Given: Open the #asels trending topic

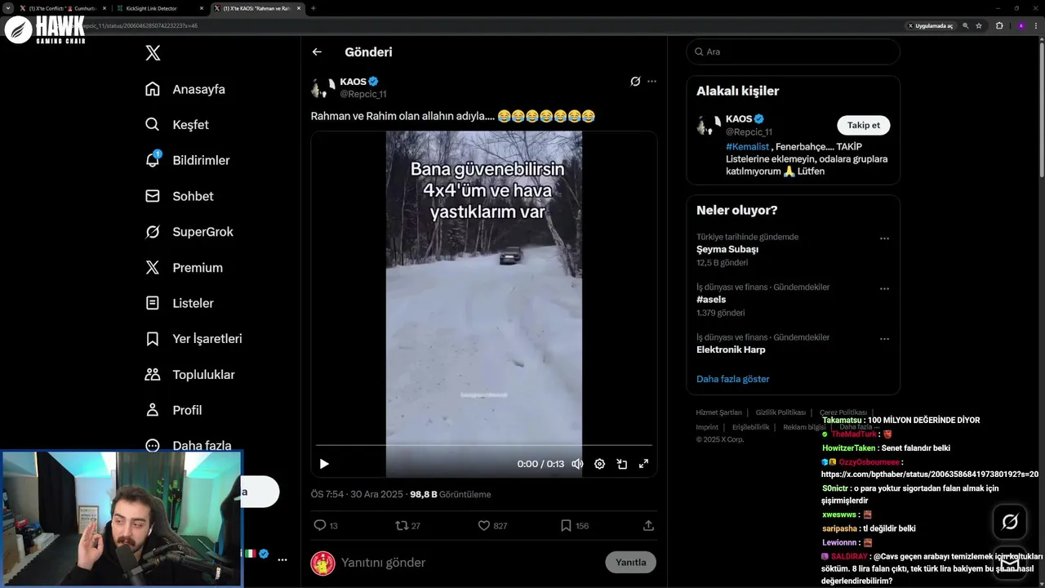Looking at the screenshot, I should pos(711,300).
